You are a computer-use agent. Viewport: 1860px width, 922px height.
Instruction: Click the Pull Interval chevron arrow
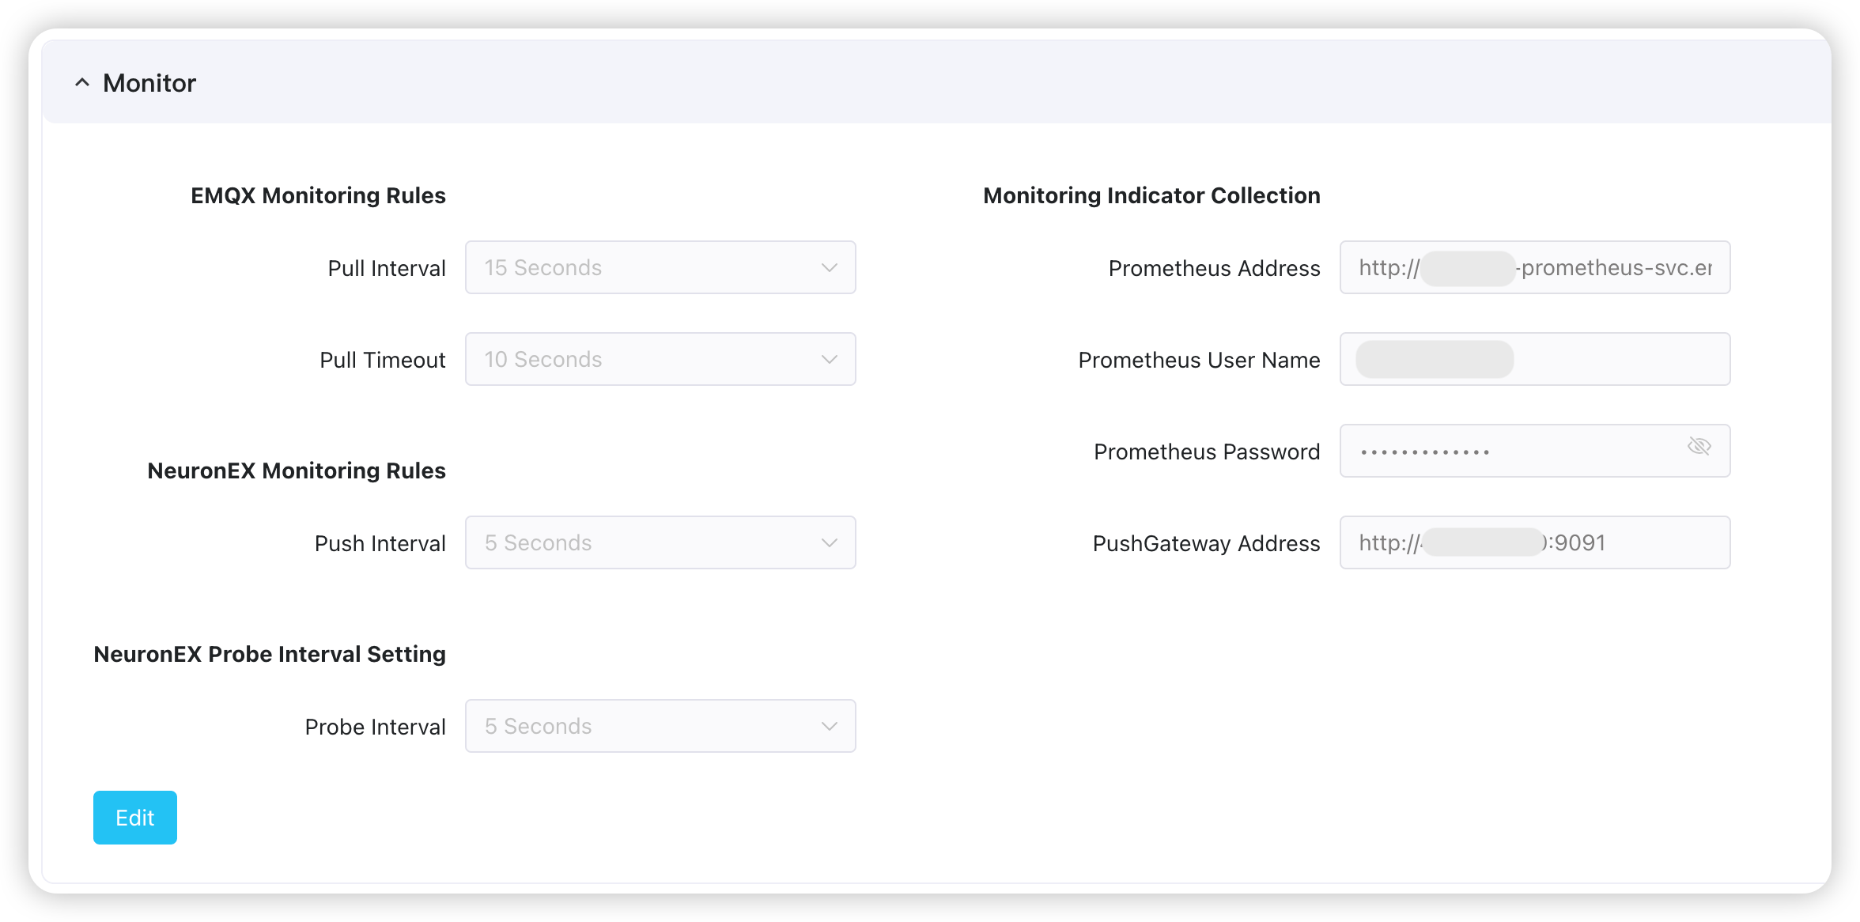tap(829, 268)
